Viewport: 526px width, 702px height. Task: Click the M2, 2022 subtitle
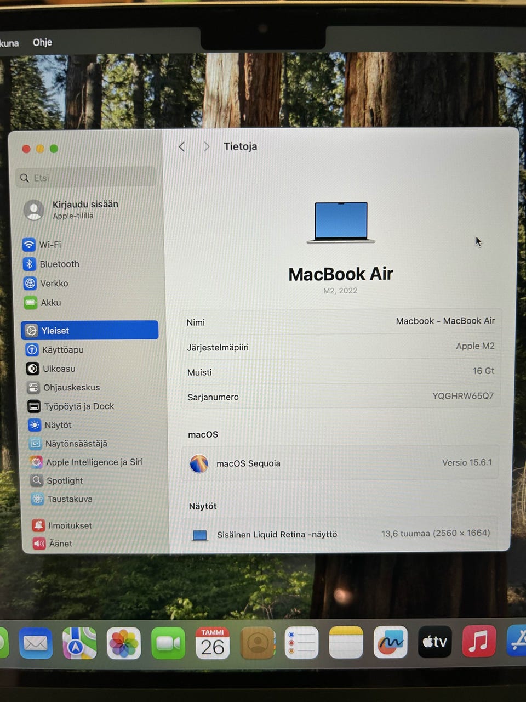pos(340,291)
